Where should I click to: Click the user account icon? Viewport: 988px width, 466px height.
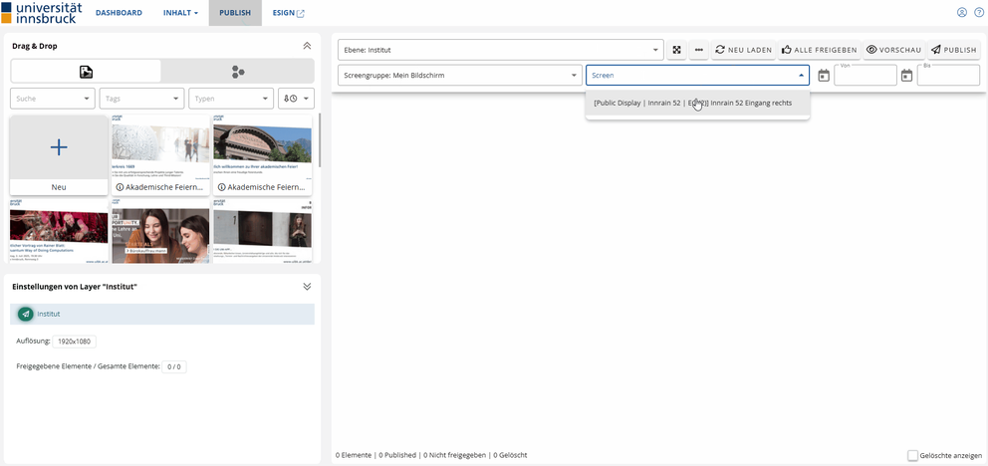point(962,13)
